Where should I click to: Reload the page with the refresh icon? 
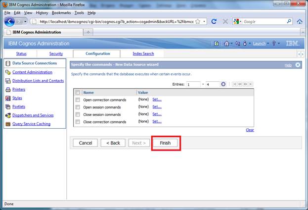pyautogui.click(x=214, y=21)
